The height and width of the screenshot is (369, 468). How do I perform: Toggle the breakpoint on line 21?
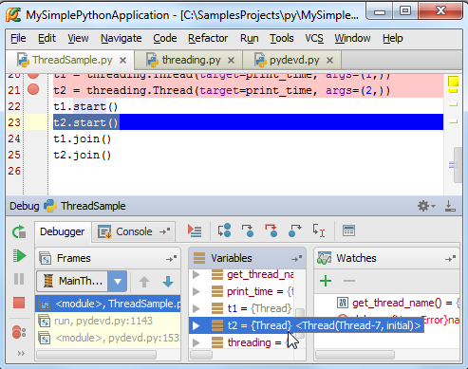(x=33, y=90)
